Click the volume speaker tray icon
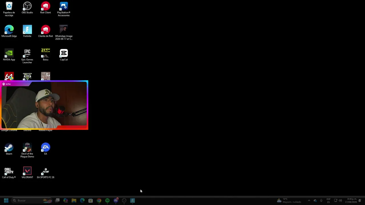 [340, 200]
